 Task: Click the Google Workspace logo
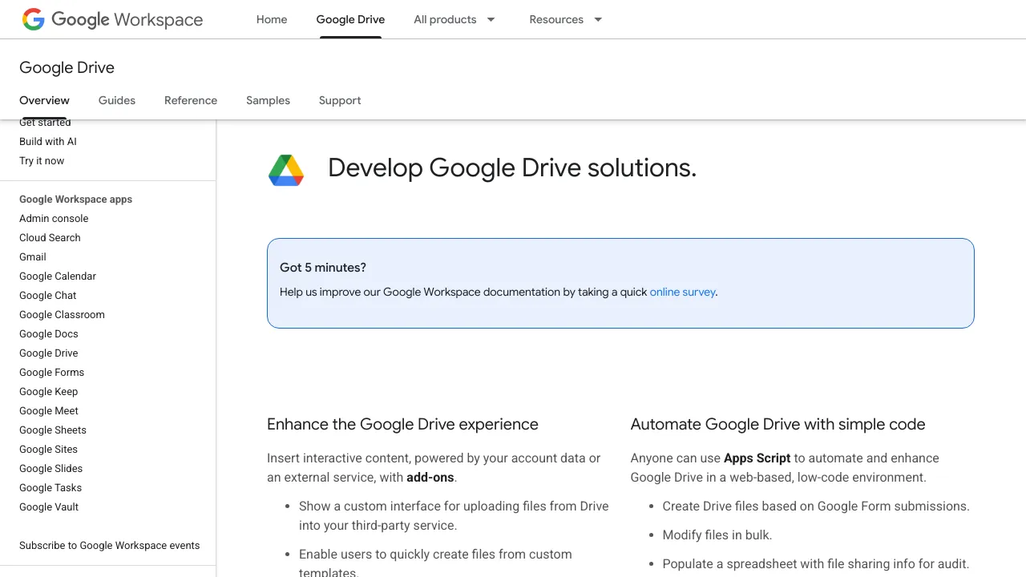pyautogui.click(x=112, y=19)
